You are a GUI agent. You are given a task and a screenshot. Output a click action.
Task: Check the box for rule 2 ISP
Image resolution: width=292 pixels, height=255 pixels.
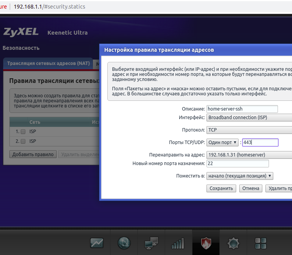[x=23, y=141]
